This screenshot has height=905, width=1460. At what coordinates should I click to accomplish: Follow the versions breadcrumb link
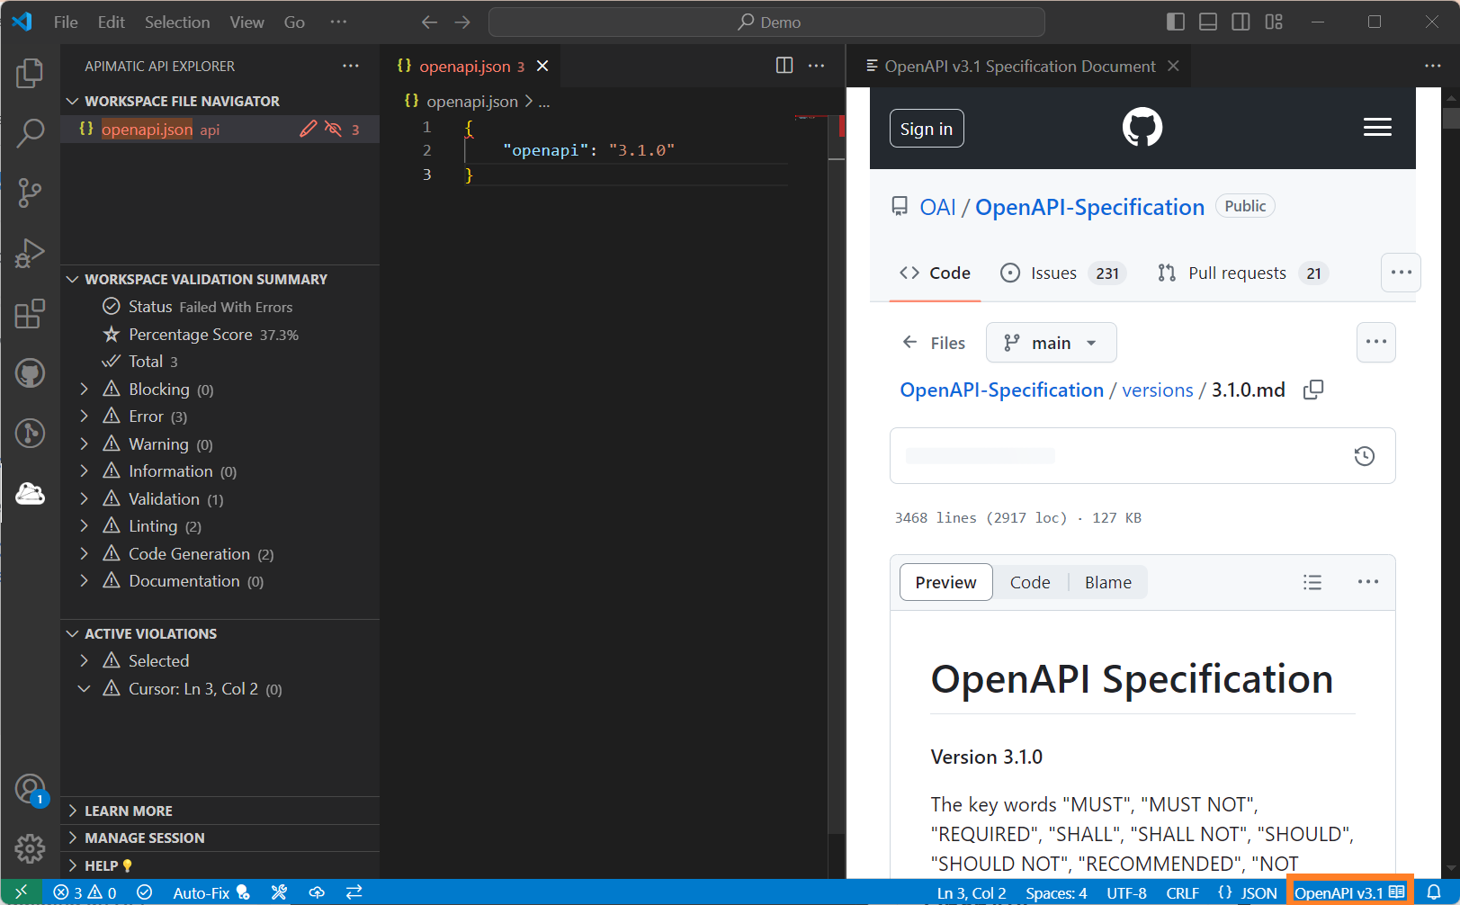coord(1158,390)
